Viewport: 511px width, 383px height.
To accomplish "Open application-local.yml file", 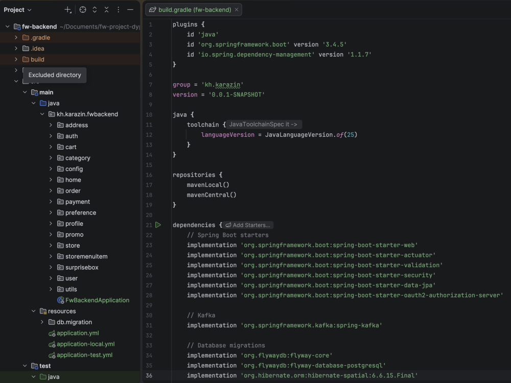I will tap(85, 344).
